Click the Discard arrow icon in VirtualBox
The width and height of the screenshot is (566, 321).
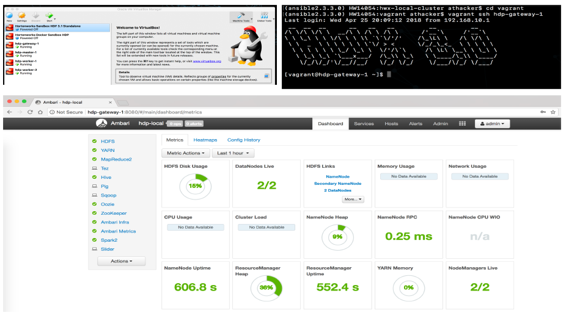point(35,16)
